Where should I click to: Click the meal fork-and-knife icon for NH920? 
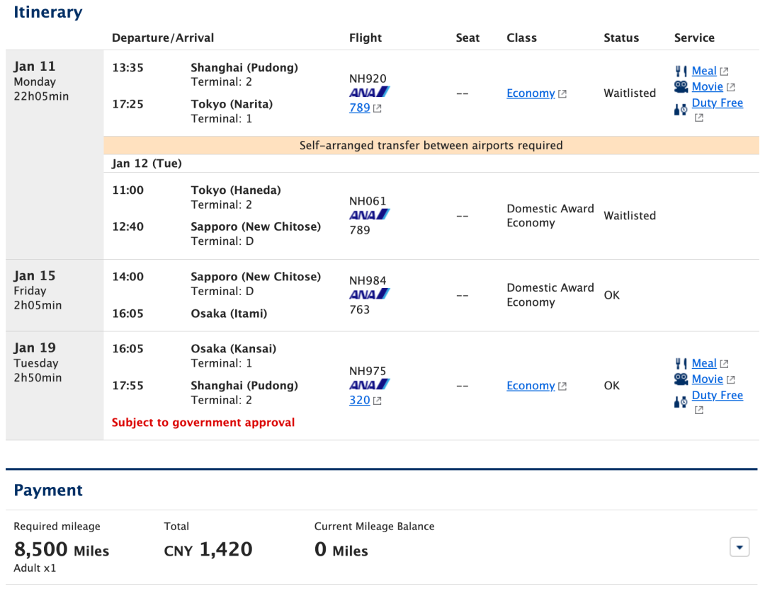coord(681,71)
